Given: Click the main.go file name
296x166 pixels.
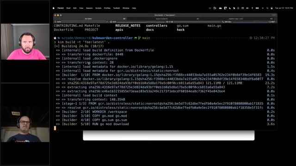Looking at the screenshot, I should tap(214, 26).
